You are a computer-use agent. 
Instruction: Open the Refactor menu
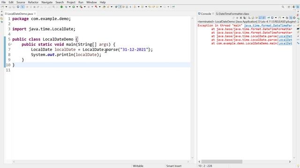coord(33,2)
